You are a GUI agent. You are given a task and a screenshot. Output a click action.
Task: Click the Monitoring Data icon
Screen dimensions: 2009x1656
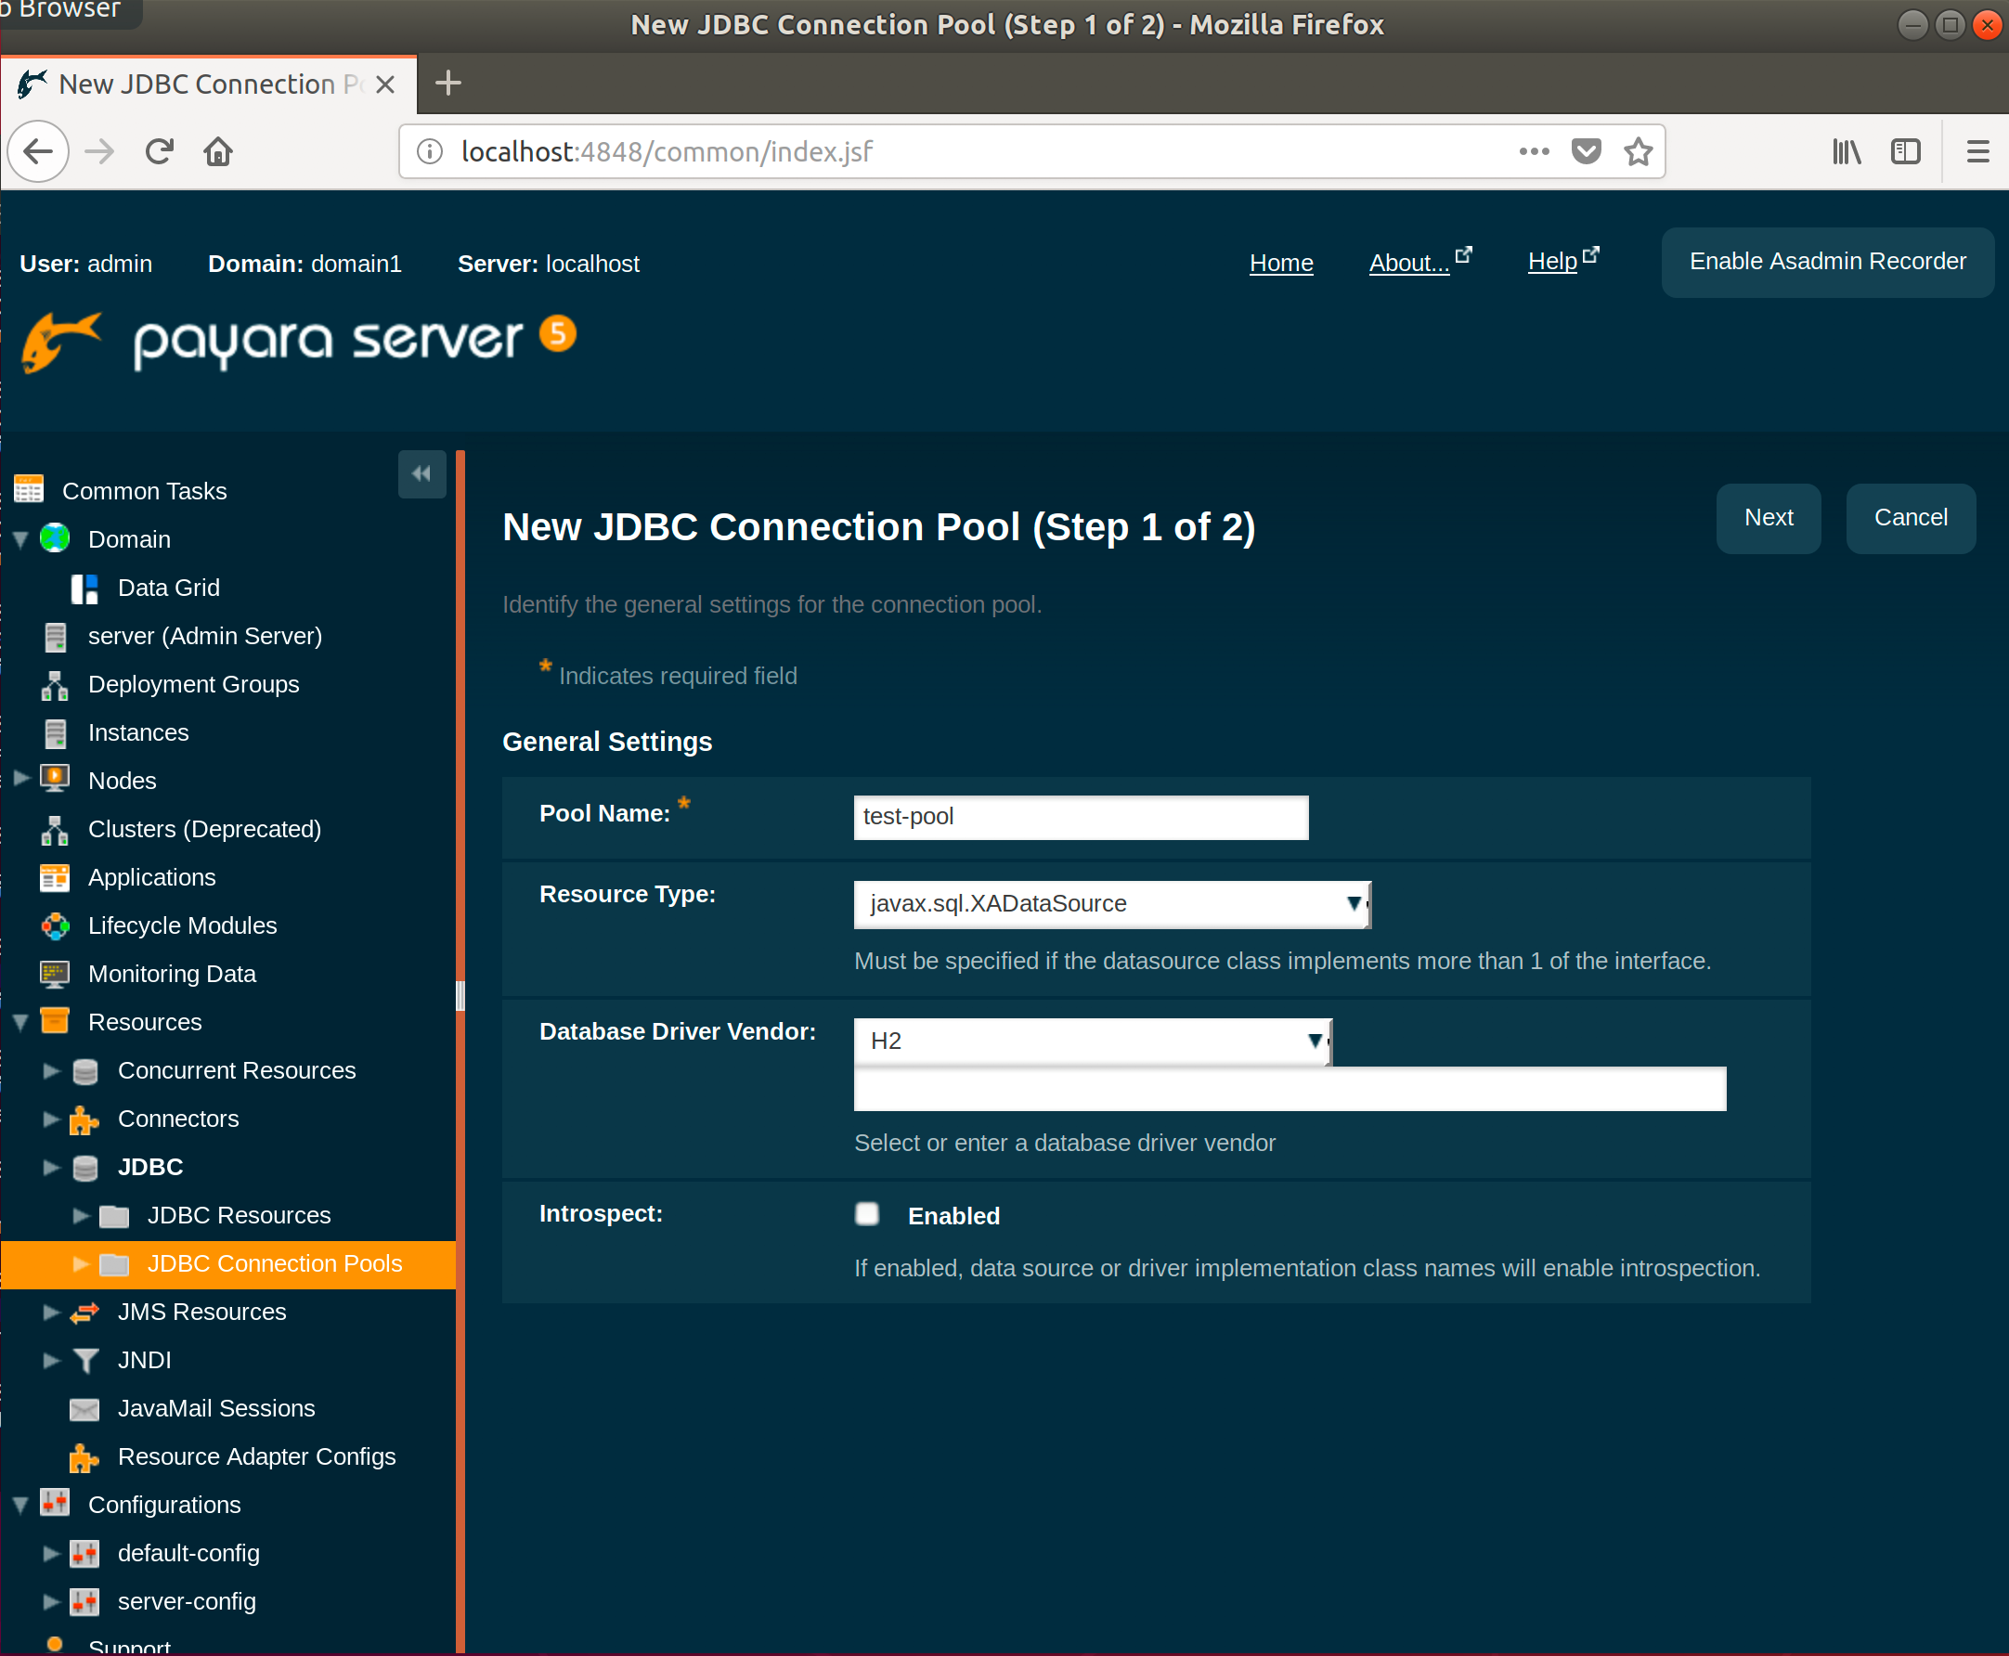(x=56, y=974)
